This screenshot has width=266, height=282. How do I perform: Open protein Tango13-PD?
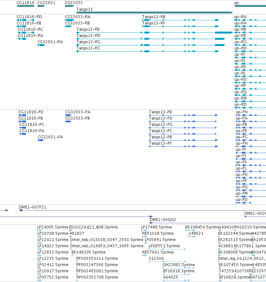161,118
